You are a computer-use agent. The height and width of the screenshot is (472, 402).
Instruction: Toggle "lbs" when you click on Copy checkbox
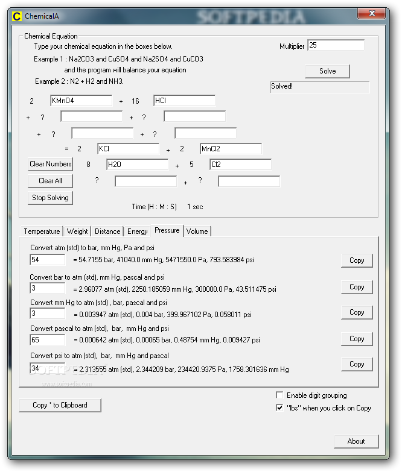pyautogui.click(x=279, y=407)
